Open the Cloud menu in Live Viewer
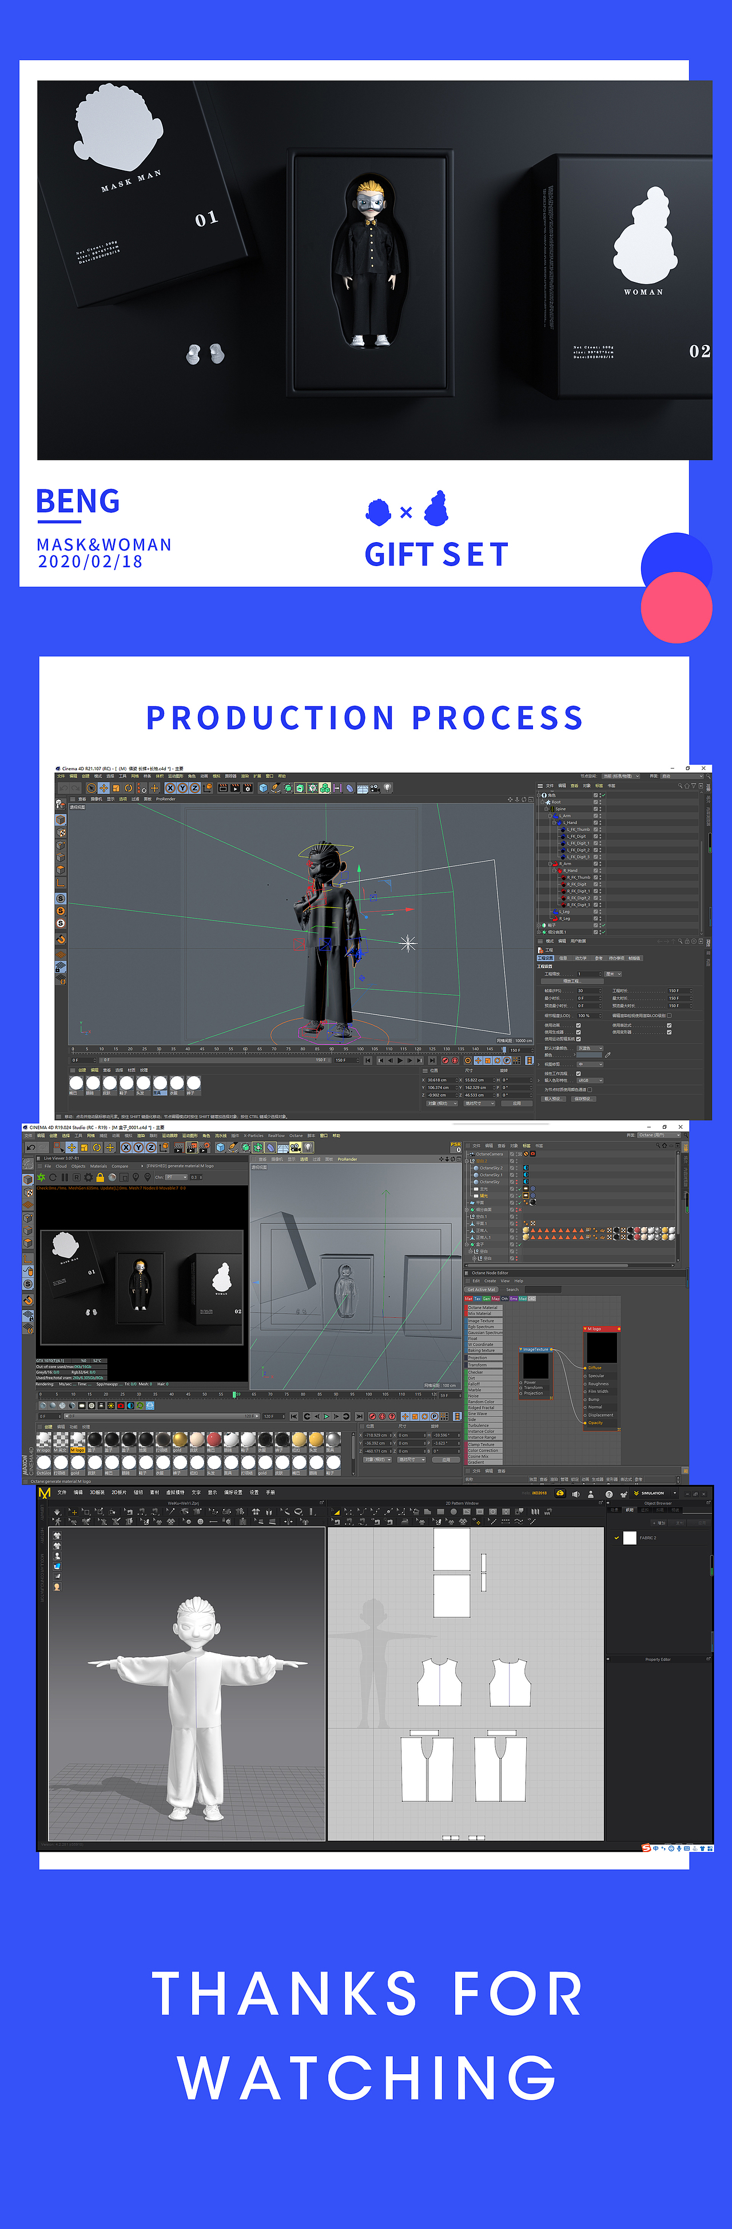Screen dimensions: 732x2229 pyautogui.click(x=61, y=1167)
